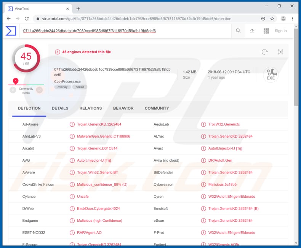Click RAR/Agent.AO result
301x248 pixels.
click(89, 233)
